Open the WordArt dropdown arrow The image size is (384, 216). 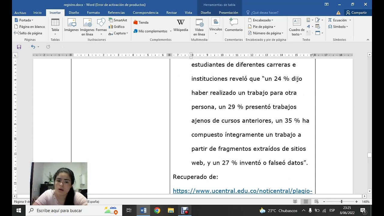(x=312, y=27)
